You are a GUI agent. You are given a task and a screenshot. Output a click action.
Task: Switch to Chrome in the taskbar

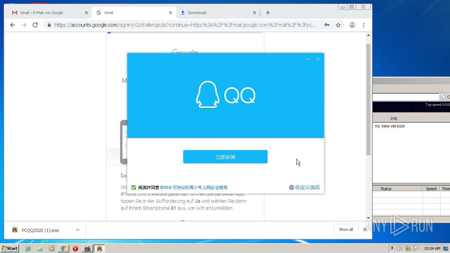coord(63,248)
